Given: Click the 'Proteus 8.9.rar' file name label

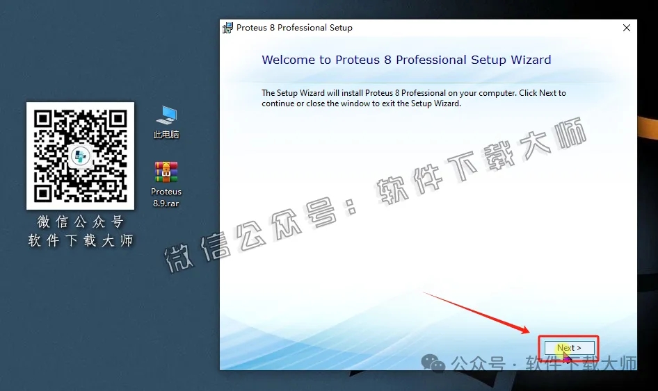Looking at the screenshot, I should pyautogui.click(x=166, y=197).
